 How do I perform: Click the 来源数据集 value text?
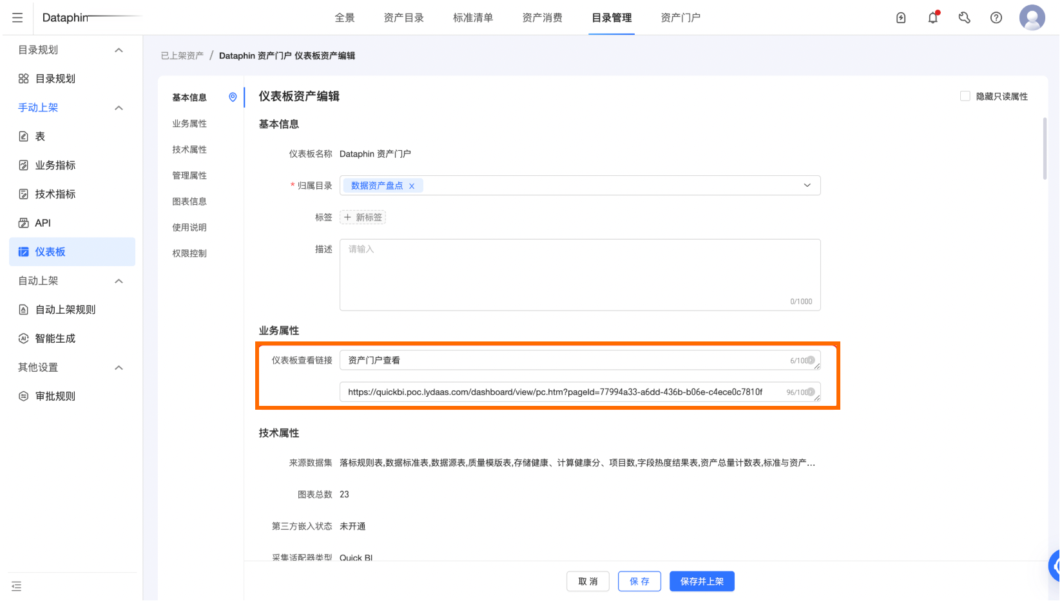click(x=577, y=463)
